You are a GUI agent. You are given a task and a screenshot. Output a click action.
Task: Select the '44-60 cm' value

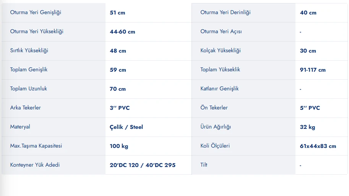(x=122, y=32)
